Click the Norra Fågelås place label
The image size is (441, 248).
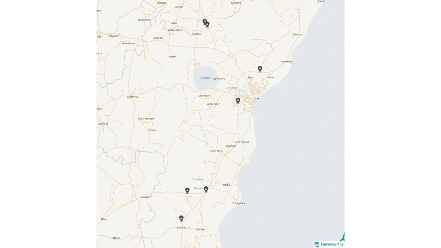click(241, 142)
